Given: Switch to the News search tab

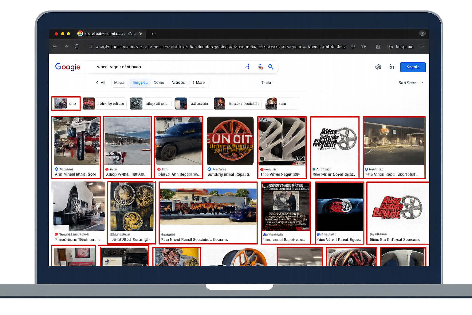Looking at the screenshot, I should point(159,82).
